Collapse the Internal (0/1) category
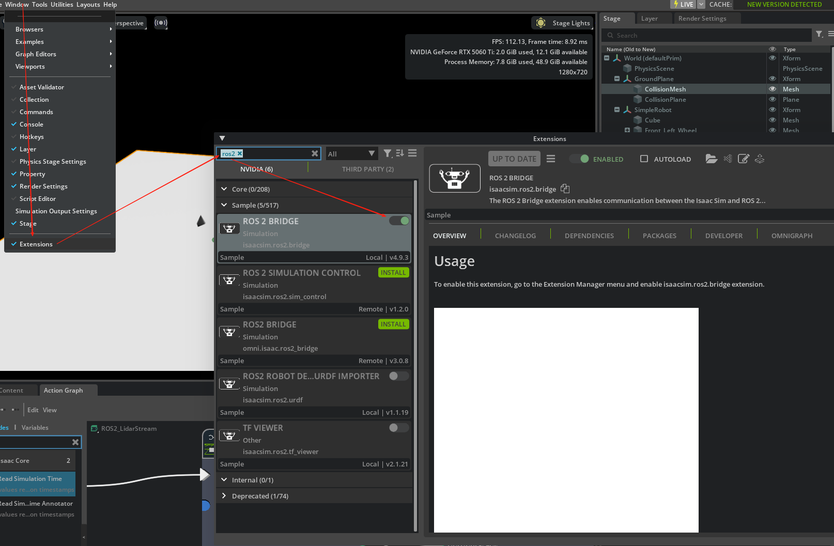The image size is (834, 546). [224, 480]
